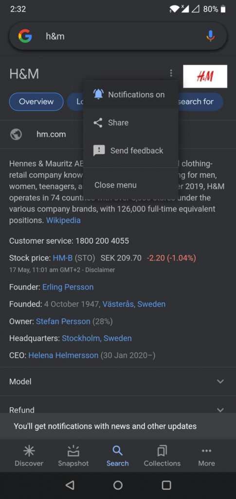Expand the Model section

(118, 381)
